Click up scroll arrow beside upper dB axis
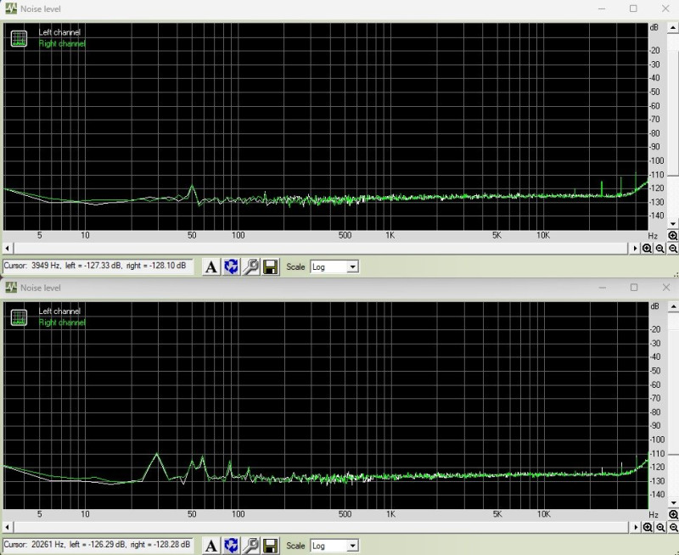Image resolution: width=679 pixels, height=555 pixels. (x=672, y=28)
